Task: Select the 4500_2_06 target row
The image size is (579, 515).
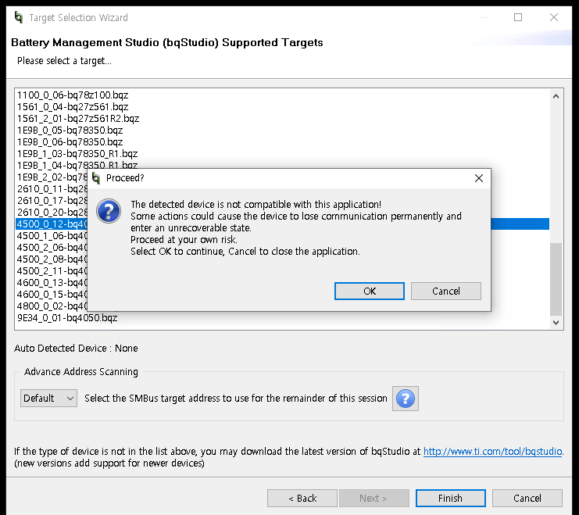Action: (x=52, y=248)
